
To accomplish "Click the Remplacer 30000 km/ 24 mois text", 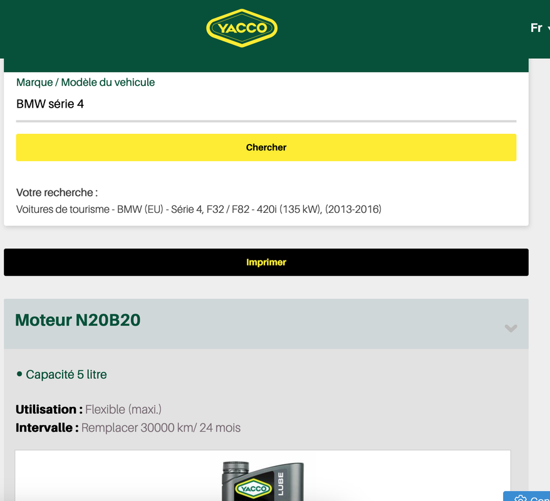I will click(x=161, y=428).
